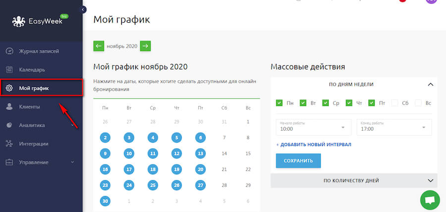Expand the По количеству дней section

pos(354,180)
